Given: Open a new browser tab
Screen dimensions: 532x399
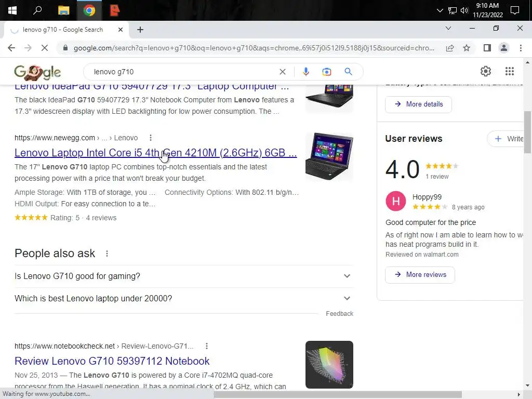Looking at the screenshot, I should (x=140, y=30).
